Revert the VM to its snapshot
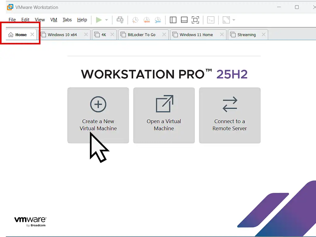Image resolution: width=316 pixels, height=237 pixels. coord(146,20)
